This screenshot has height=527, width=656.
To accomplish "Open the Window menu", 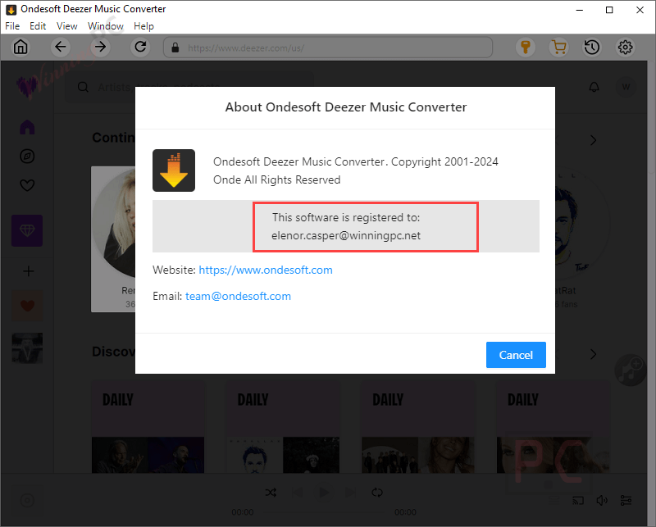I will (x=106, y=26).
